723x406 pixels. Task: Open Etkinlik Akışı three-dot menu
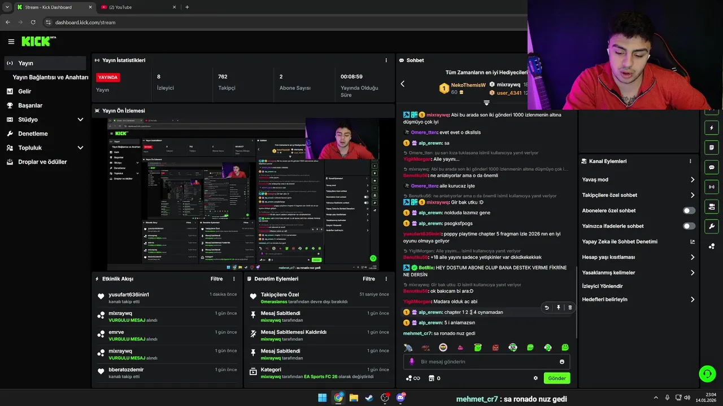[x=234, y=279]
